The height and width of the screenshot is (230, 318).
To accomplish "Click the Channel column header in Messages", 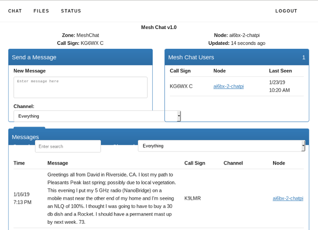I will coord(233,163).
